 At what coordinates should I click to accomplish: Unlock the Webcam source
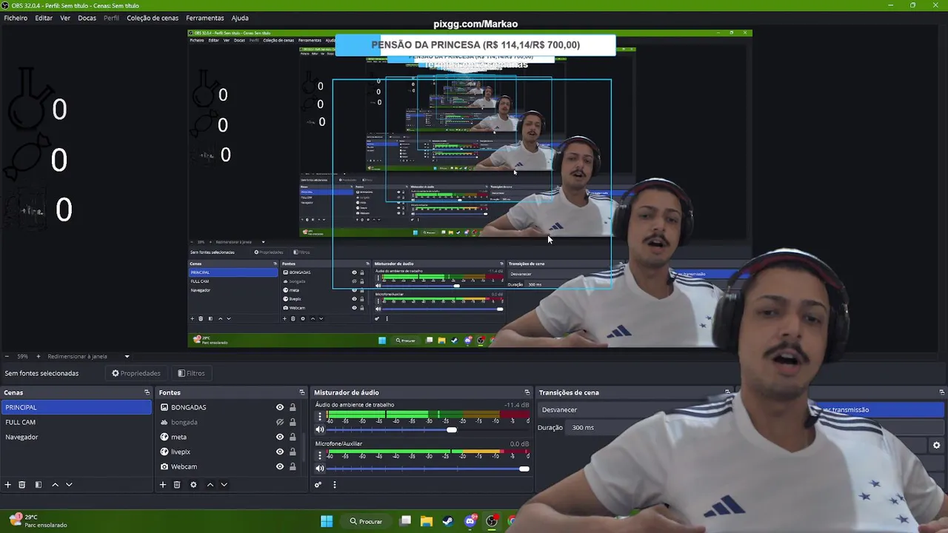click(x=293, y=466)
